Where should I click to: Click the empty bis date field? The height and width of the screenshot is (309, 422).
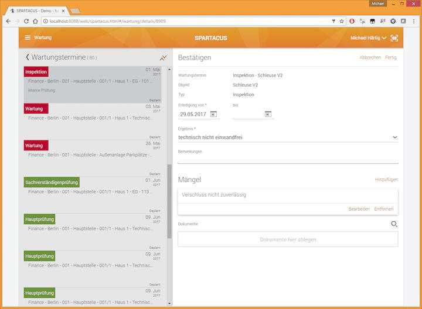click(247, 114)
